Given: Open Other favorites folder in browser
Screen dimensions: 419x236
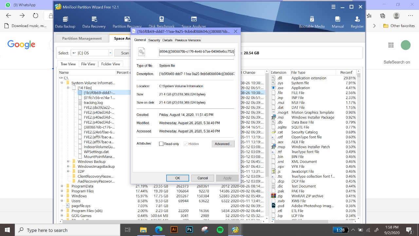Looking at the screenshot, I should point(399,26).
